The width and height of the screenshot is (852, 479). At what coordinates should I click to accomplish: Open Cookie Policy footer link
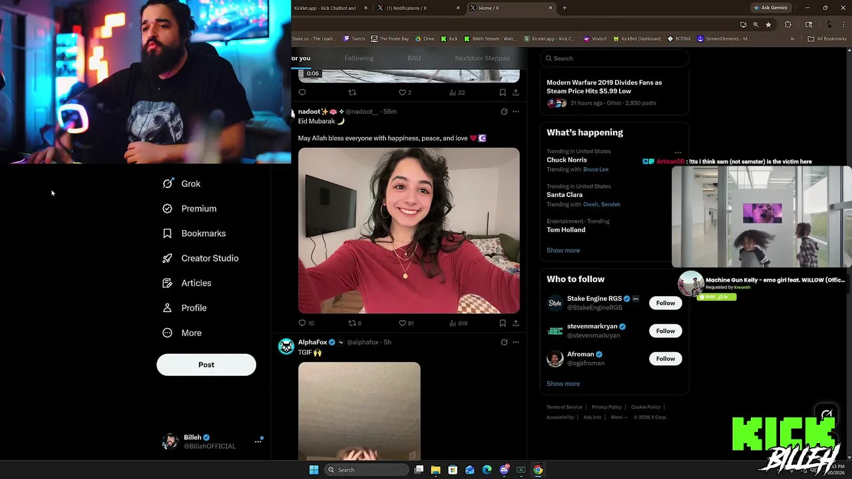[x=646, y=407]
